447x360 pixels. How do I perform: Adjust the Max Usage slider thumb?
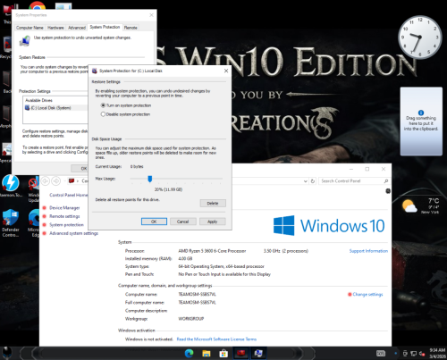click(x=150, y=179)
